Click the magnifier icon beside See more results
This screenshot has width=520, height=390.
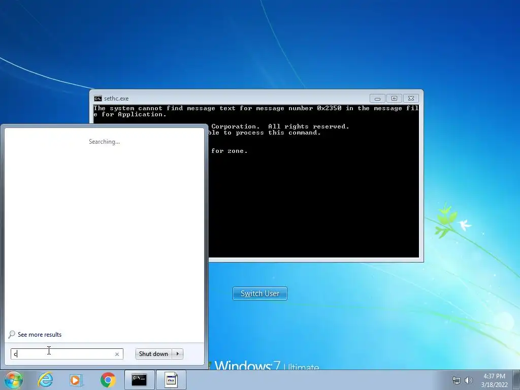point(12,334)
